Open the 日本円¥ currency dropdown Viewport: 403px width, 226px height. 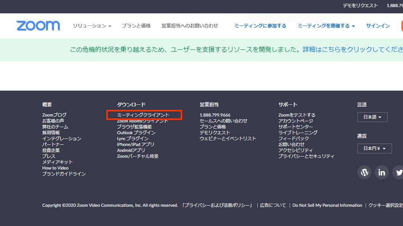coord(374,148)
